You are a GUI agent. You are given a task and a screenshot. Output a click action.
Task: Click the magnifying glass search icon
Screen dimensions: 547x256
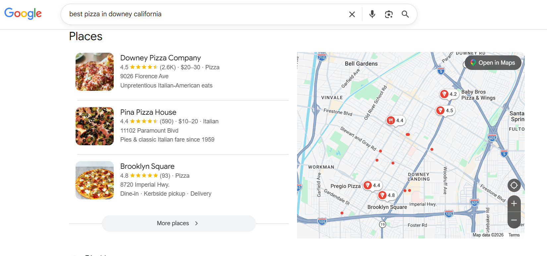tap(405, 14)
